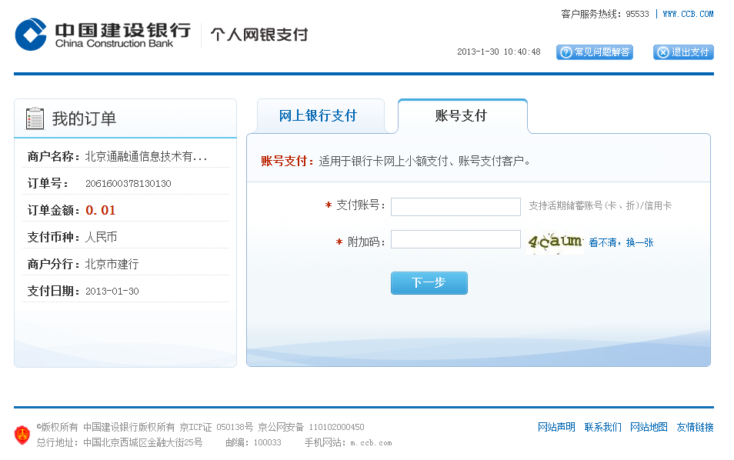The width and height of the screenshot is (734, 460).
Task: Click payment date 2013-01-30 in order panel
Action: pyautogui.click(x=112, y=291)
